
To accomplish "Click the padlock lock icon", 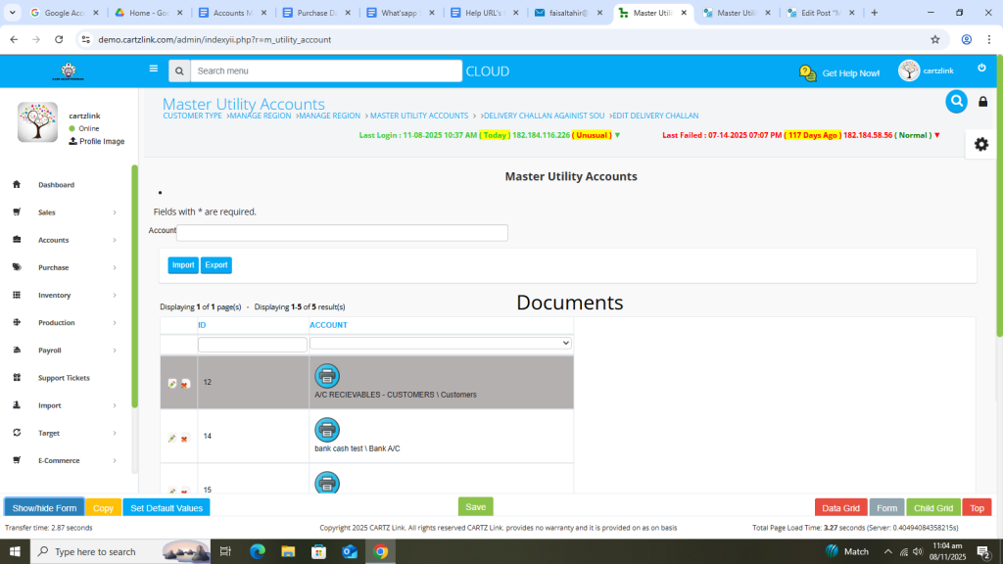I will pyautogui.click(x=983, y=102).
